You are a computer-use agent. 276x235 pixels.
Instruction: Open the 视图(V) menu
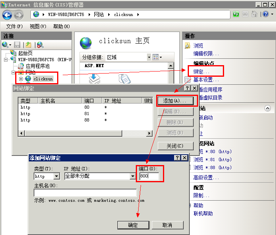click(38, 26)
